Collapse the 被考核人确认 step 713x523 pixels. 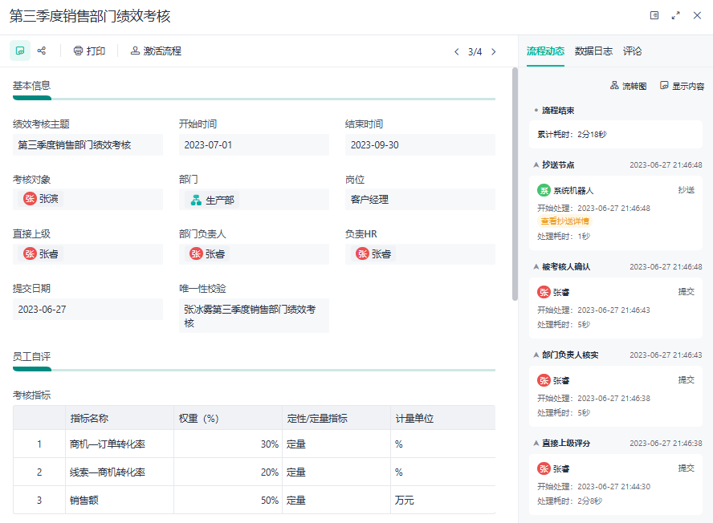[536, 267]
